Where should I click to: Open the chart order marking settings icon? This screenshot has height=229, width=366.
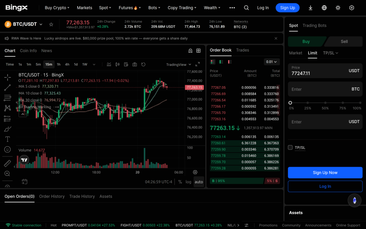click(x=126, y=64)
